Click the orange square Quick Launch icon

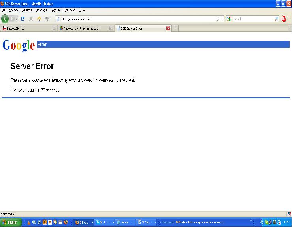tap(45, 222)
